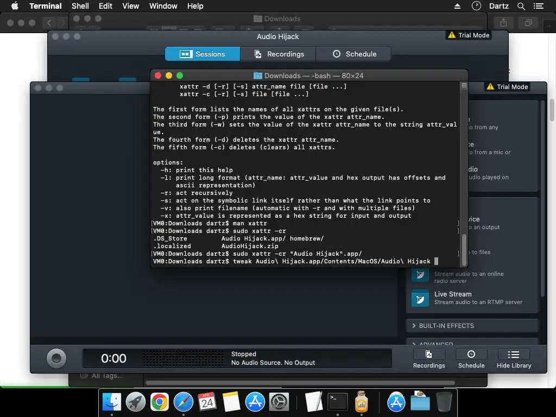
Task: Click the Dartz user name in menu bar
Action: pos(498,6)
